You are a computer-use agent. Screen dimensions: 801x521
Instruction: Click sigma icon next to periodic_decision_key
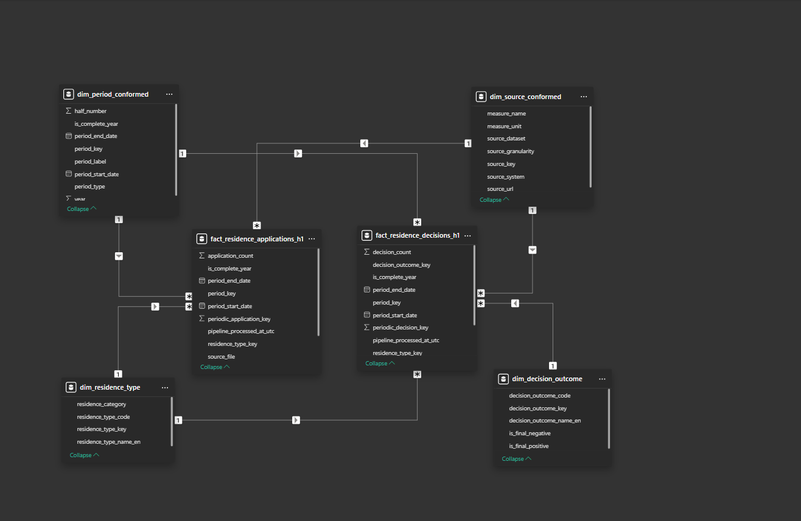pyautogui.click(x=366, y=327)
